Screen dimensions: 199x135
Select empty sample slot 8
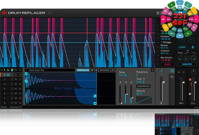click(x=4, y=103)
